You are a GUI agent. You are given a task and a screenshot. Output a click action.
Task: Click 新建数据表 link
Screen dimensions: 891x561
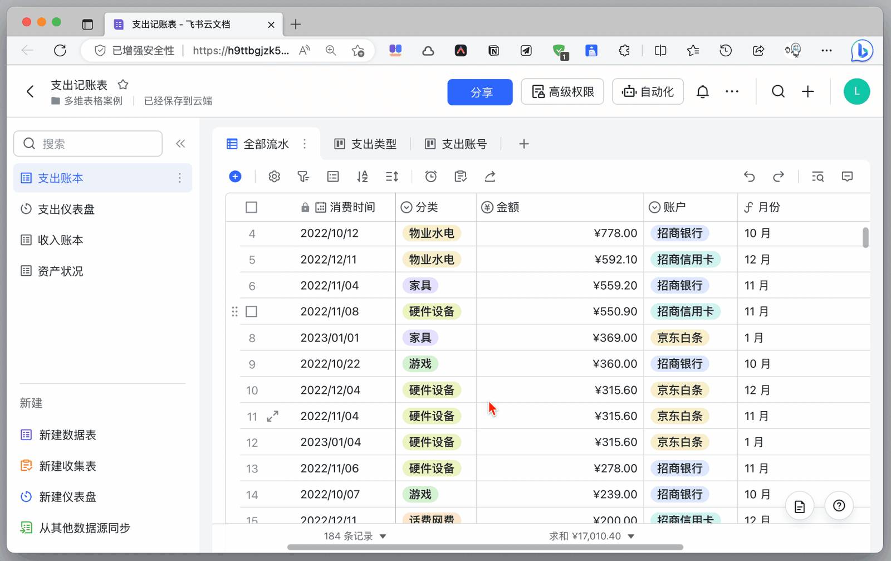pos(58,435)
